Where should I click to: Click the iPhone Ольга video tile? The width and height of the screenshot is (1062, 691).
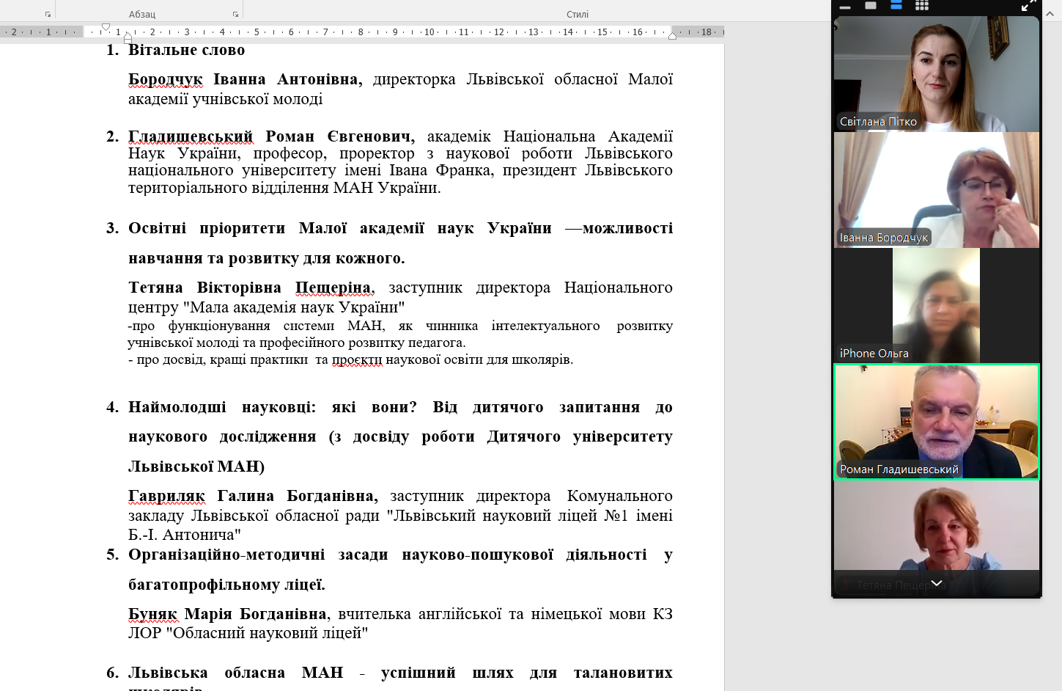(x=936, y=306)
